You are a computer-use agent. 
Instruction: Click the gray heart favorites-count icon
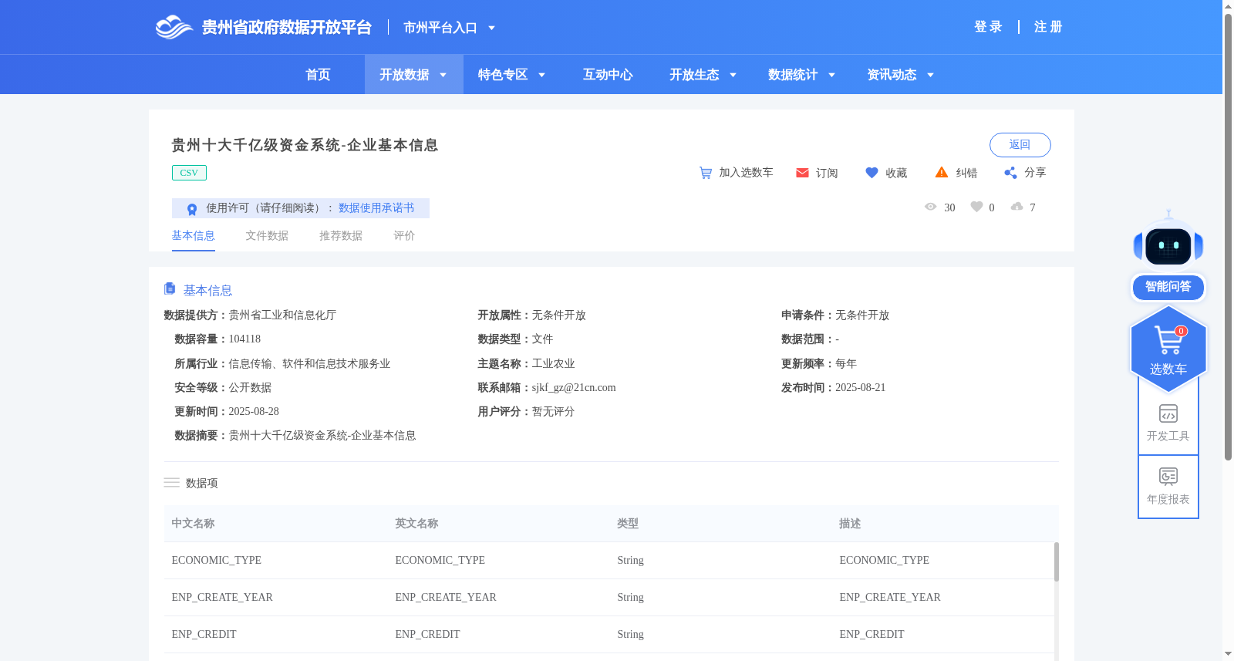[x=976, y=207]
